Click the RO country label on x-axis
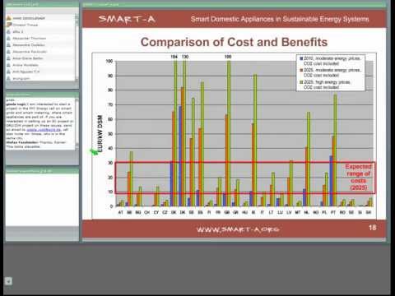 342,212
